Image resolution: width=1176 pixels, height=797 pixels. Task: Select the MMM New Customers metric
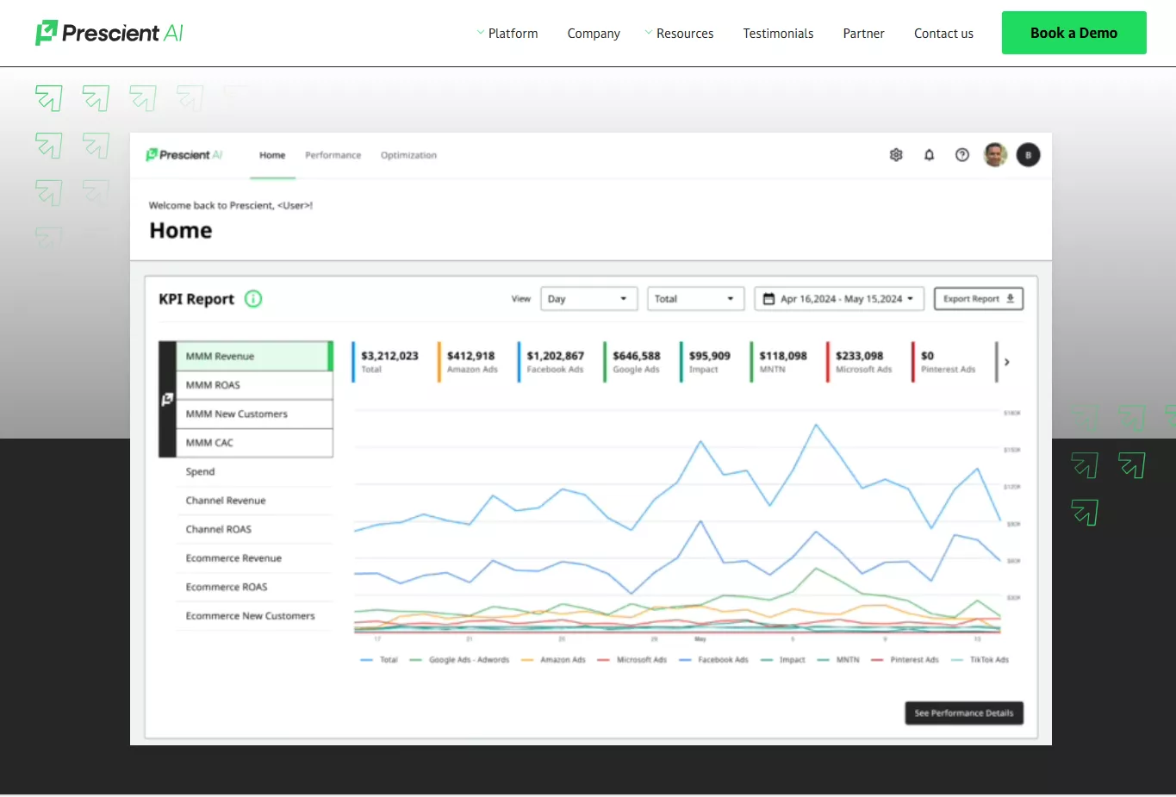pos(236,414)
